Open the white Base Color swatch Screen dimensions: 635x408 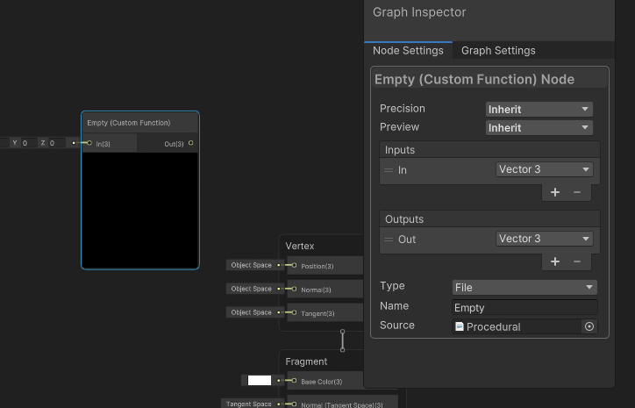click(260, 381)
